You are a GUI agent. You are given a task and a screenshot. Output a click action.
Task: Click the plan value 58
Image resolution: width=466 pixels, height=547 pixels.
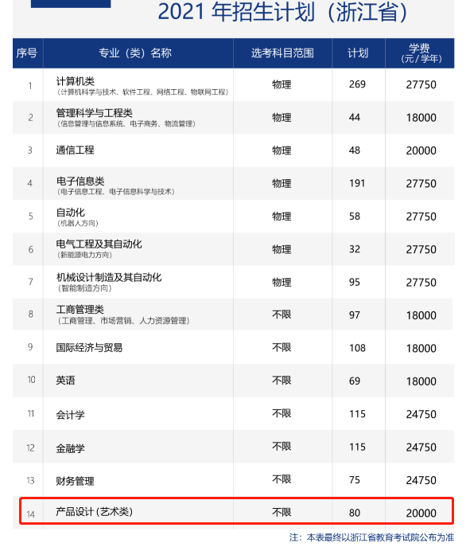pos(355,217)
